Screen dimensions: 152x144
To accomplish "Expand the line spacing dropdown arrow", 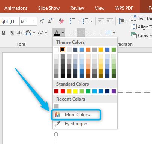I will [x=127, y=21].
